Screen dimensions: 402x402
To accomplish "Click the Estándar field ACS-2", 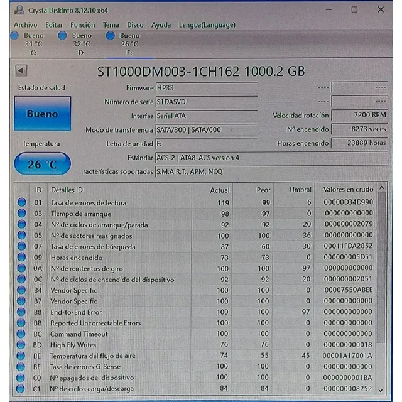I will point(271,158).
